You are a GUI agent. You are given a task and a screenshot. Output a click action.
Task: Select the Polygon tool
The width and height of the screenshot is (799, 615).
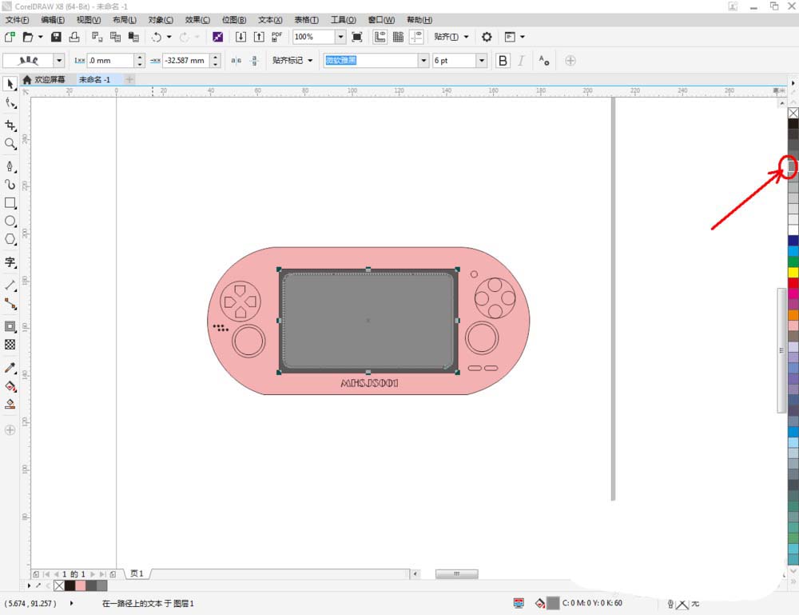tap(10, 239)
